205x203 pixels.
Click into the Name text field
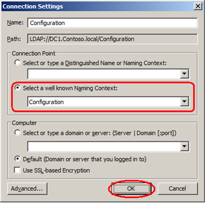coord(113,23)
